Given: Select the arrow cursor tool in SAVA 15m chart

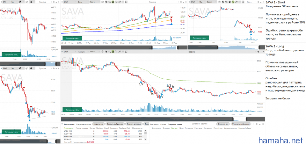Looking at the screenshot, I should tap(223, 2).
